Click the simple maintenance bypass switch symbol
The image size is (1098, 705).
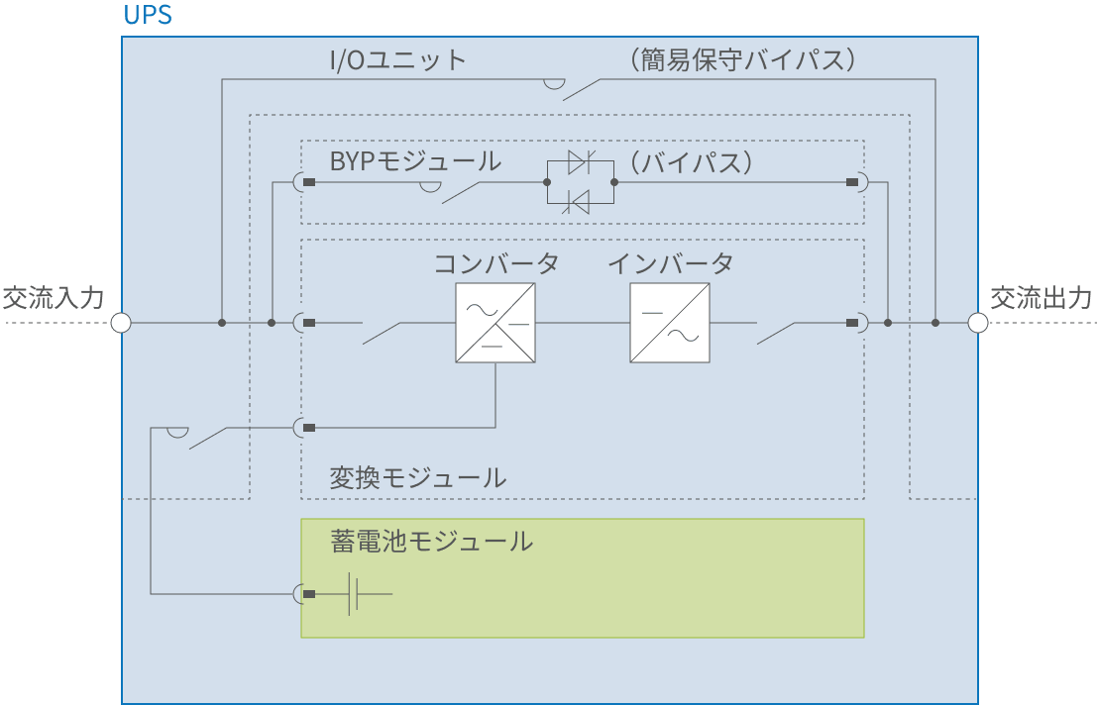point(572,89)
